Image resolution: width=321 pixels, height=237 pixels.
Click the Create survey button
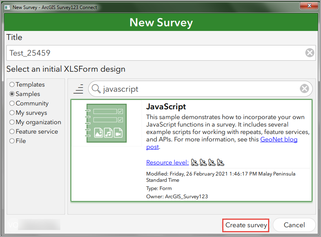click(246, 225)
